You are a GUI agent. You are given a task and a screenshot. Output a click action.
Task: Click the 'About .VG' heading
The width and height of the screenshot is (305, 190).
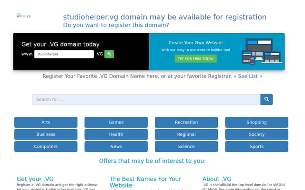pos(217,179)
